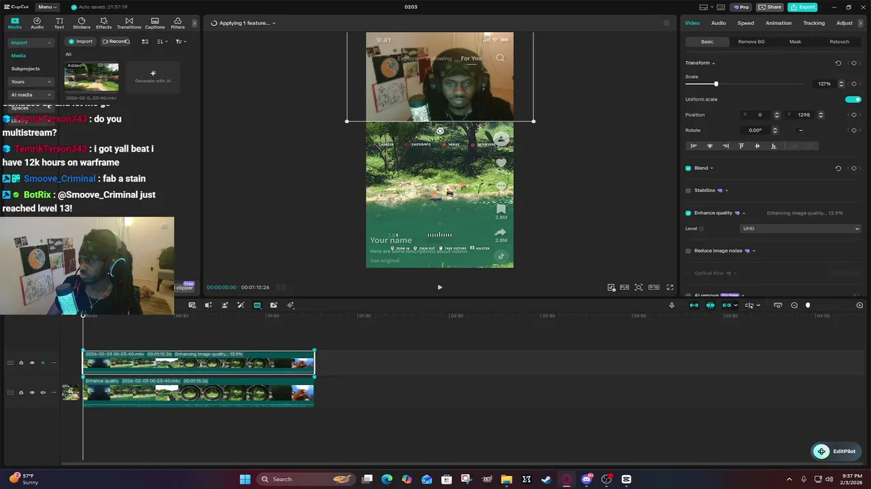Open the Transitions panel

(x=129, y=23)
